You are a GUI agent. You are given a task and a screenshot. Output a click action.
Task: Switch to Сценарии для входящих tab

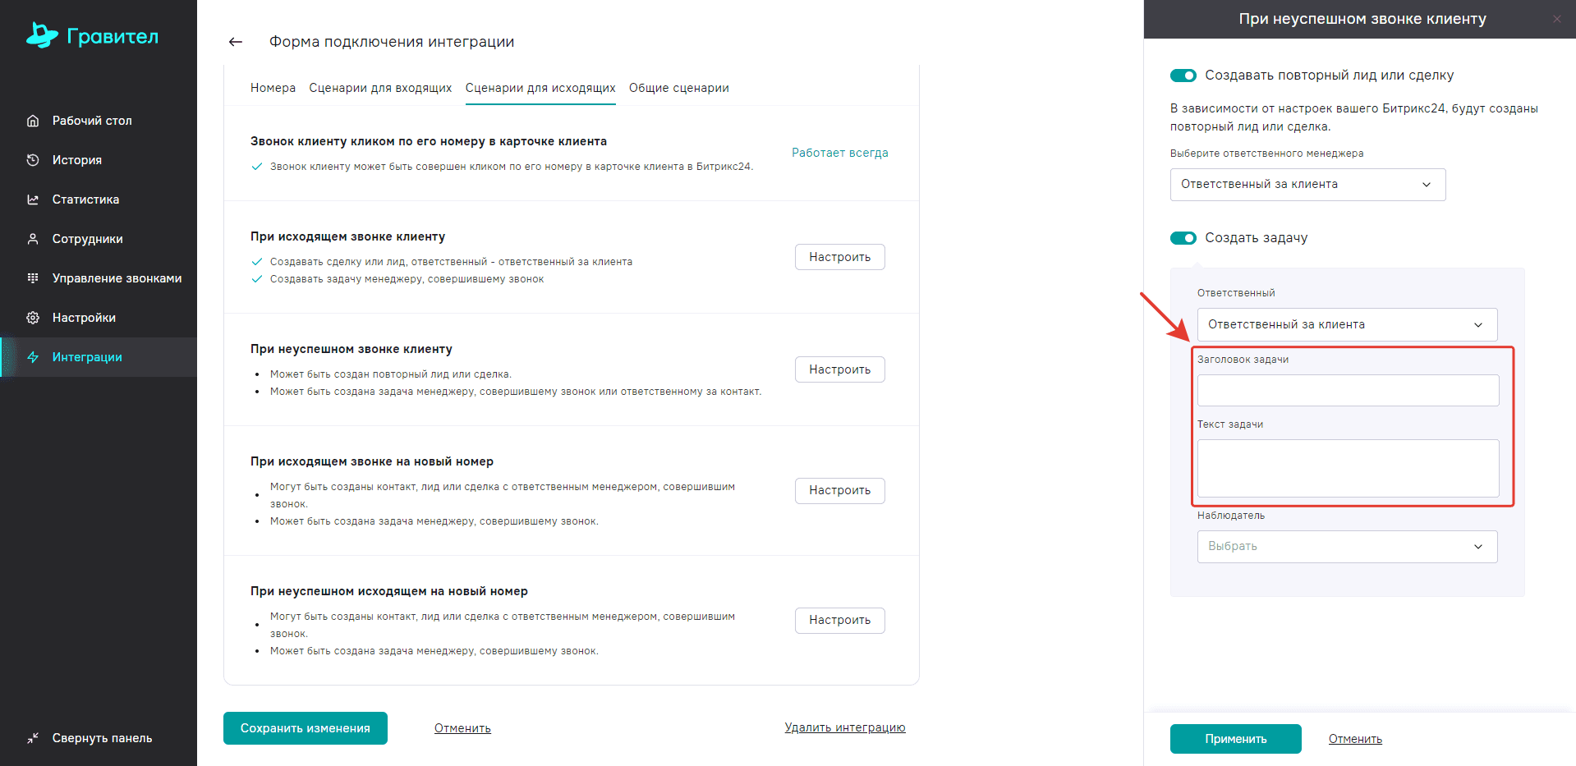coord(380,88)
